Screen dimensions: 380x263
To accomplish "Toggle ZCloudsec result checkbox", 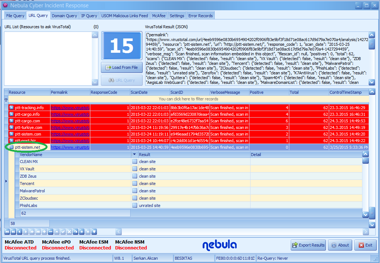I will coord(135,198).
